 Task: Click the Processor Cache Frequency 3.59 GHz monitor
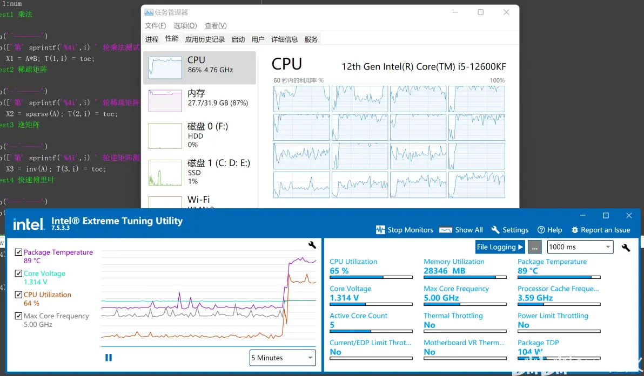[x=559, y=295]
